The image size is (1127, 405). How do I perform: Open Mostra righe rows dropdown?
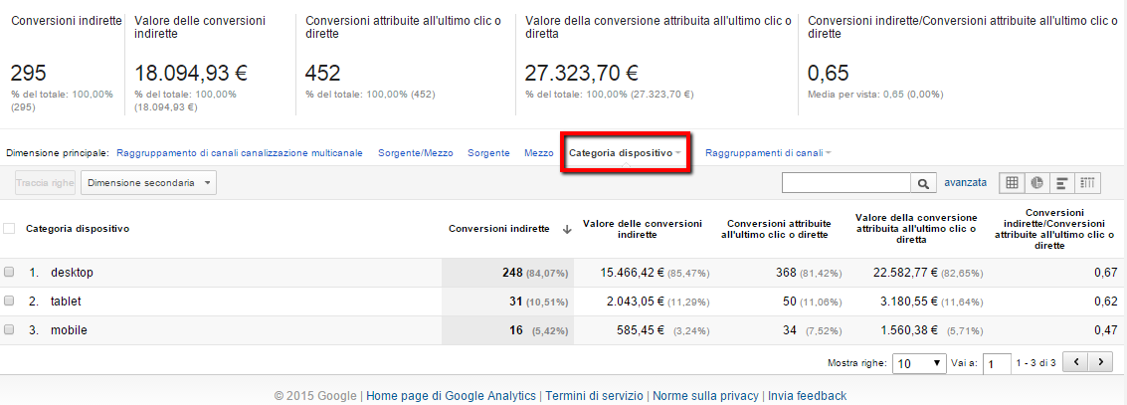tap(919, 362)
